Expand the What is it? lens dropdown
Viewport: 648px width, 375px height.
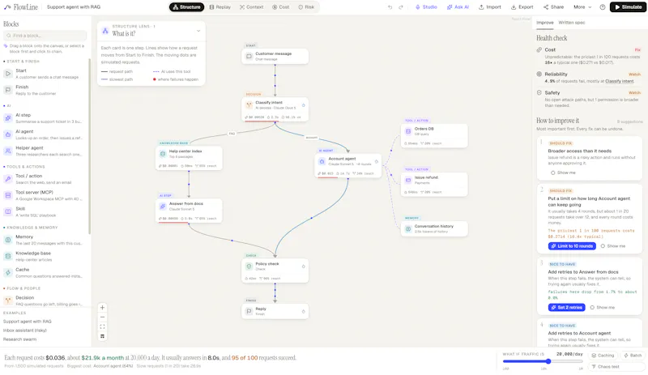click(198, 31)
